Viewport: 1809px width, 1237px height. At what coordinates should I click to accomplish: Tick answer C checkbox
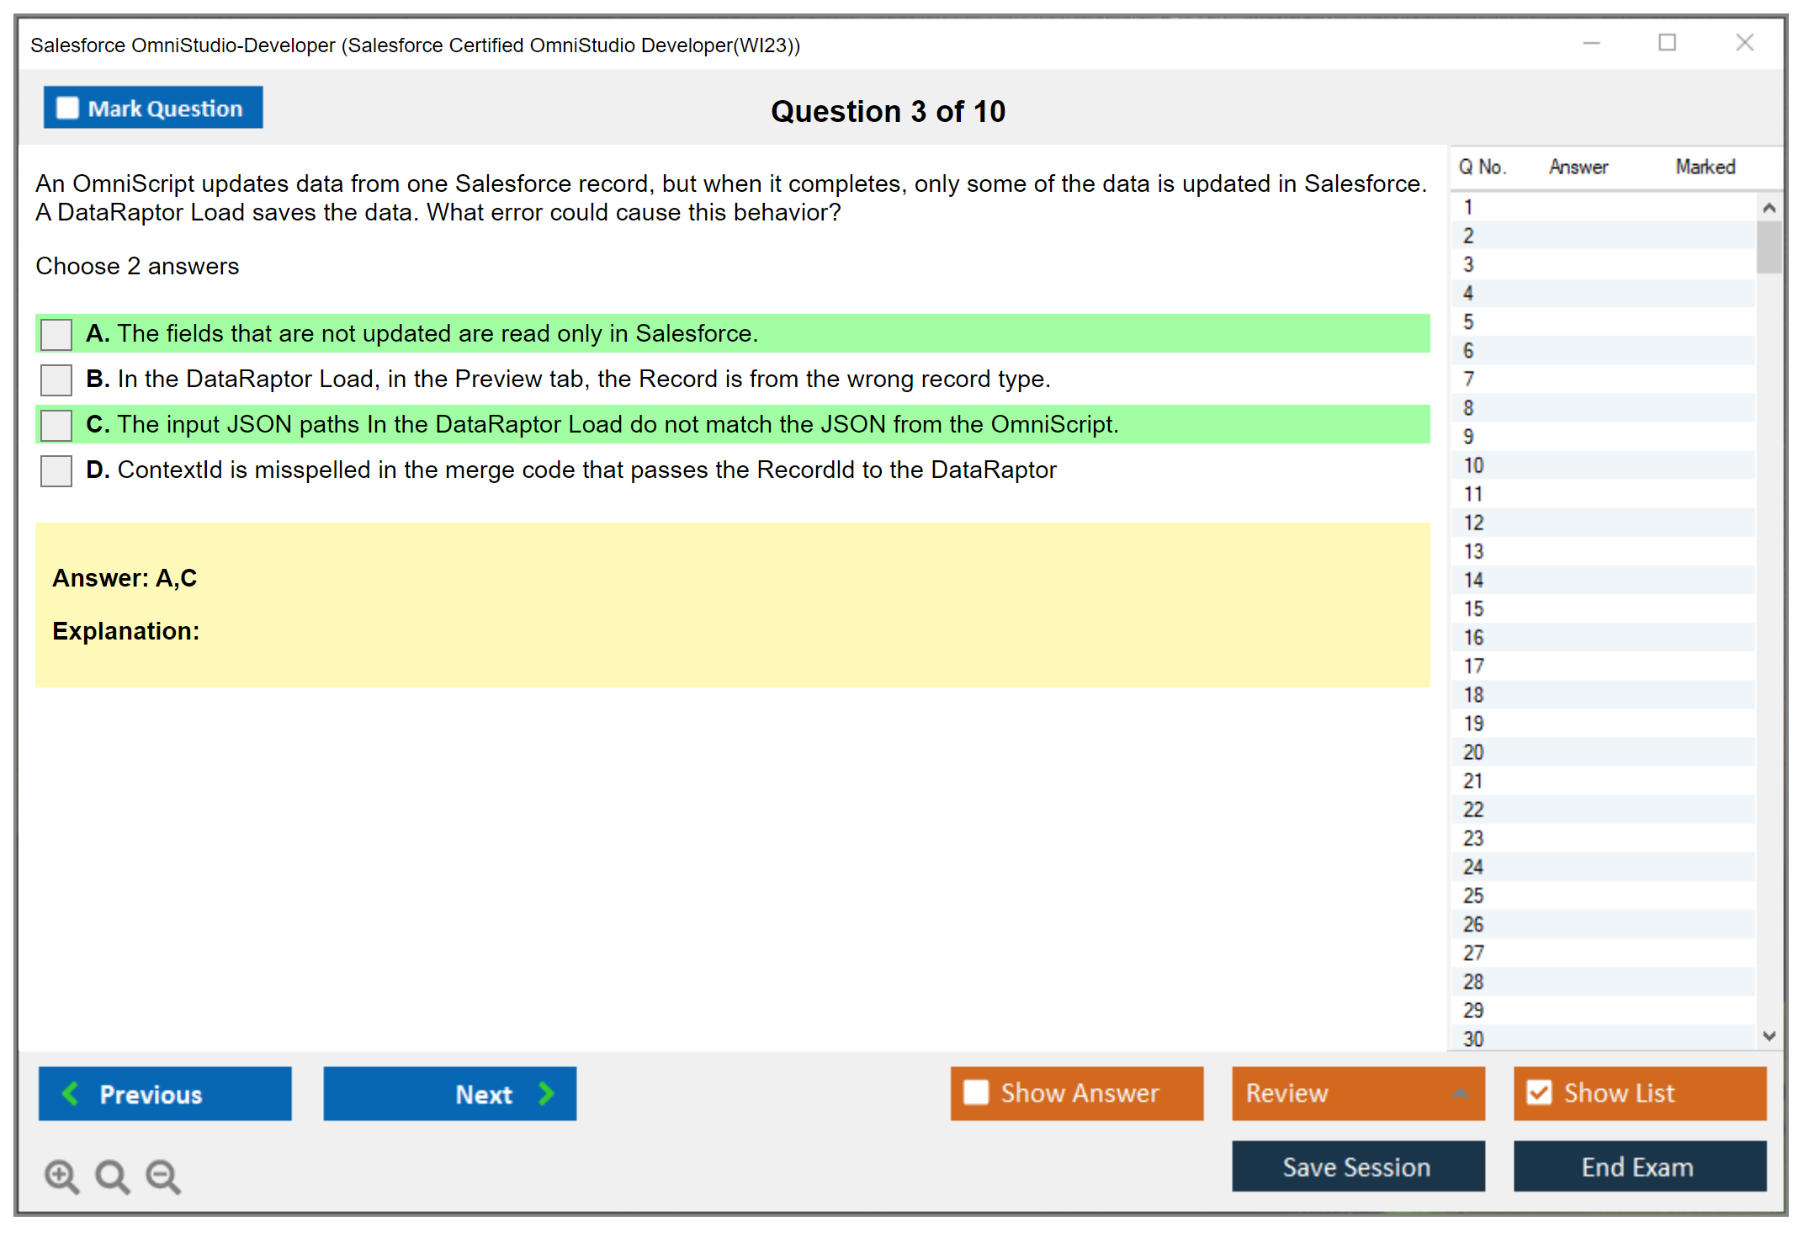tap(56, 425)
